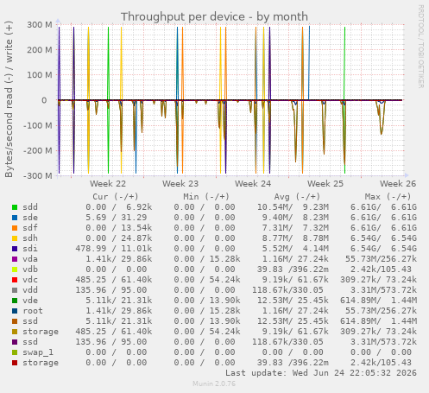The height and width of the screenshot is (393, 429).
Task: Click the sdf Avg value 7.31M/ 7.32M
Action: pos(295,228)
